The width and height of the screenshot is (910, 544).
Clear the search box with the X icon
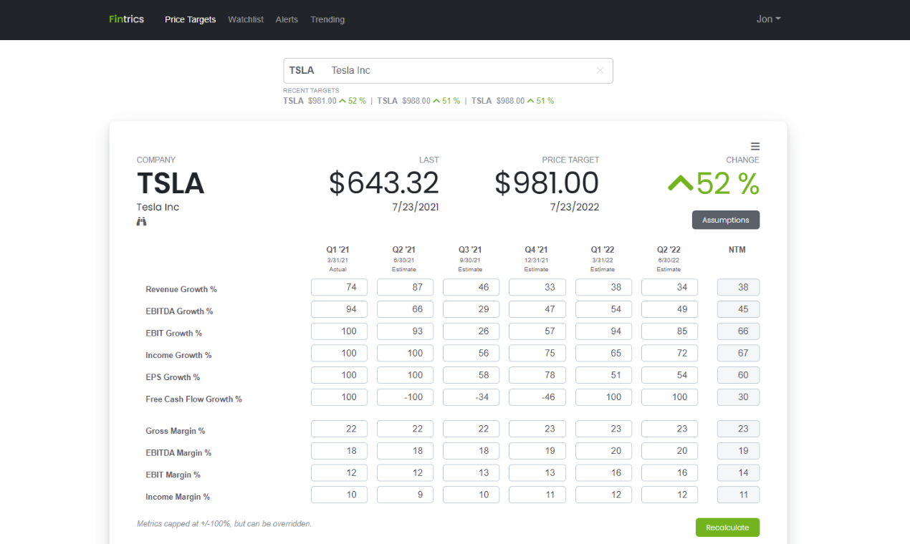(600, 70)
